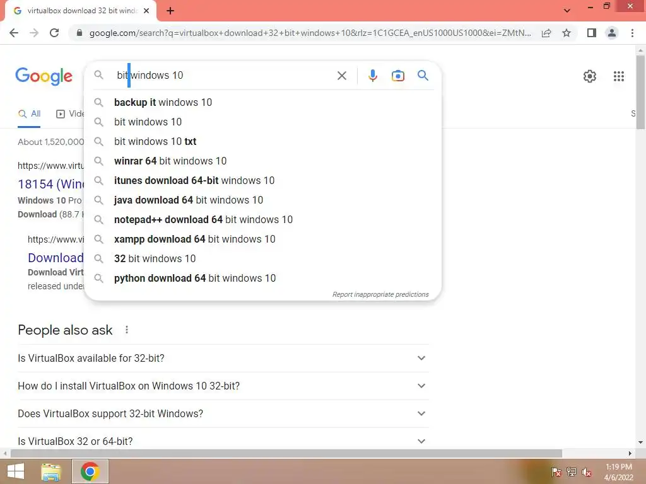Search by image with camera icon
This screenshot has height=484, width=646.
[397, 76]
